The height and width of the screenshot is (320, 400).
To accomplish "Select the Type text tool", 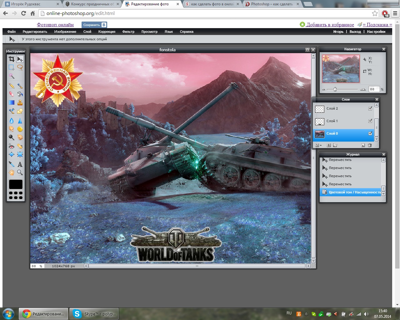I will click(20, 164).
